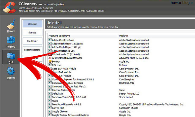
Task: Open the Registry section cubes icon
Action: pyautogui.click(x=11, y=40)
